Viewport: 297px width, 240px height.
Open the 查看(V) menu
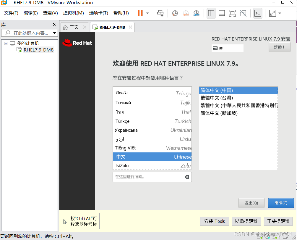[x=50, y=13]
